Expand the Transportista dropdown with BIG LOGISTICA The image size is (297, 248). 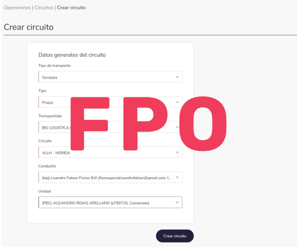coord(54,128)
